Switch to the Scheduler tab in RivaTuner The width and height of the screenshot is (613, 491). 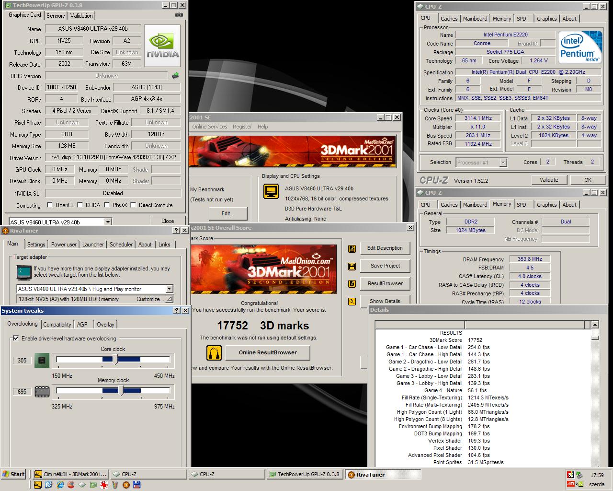(x=121, y=245)
